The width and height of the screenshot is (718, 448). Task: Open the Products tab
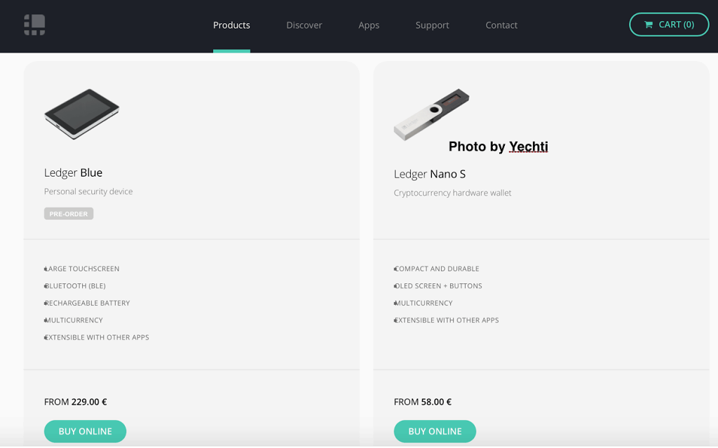pyautogui.click(x=231, y=25)
